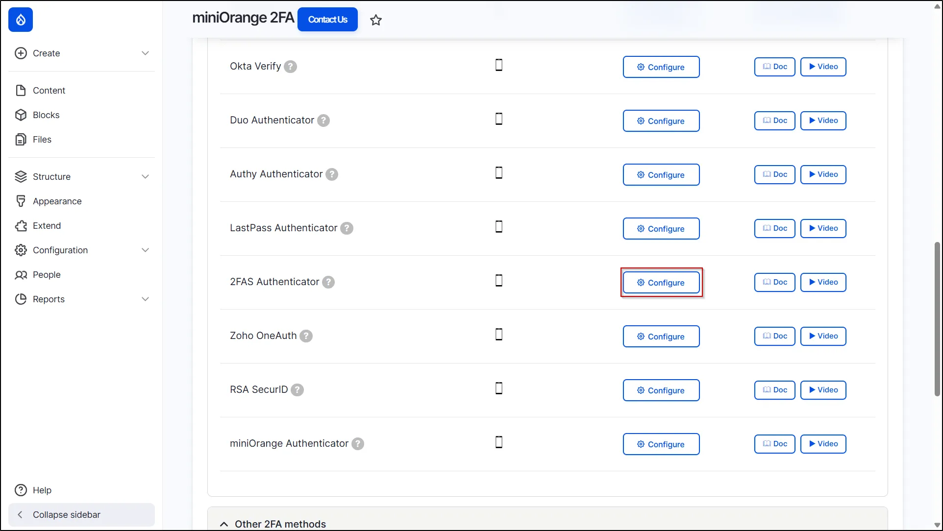Configure Authy Authenticator
The image size is (943, 531).
(x=661, y=175)
